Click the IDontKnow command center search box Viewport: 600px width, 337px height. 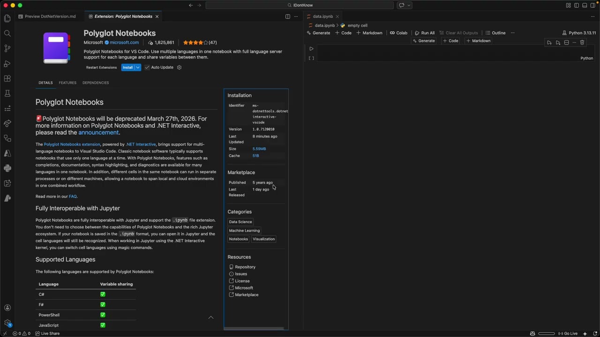[x=300, y=5]
